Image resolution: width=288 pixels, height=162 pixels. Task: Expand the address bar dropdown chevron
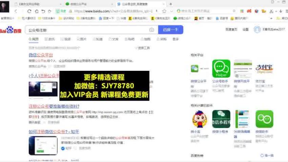[x=171, y=11]
